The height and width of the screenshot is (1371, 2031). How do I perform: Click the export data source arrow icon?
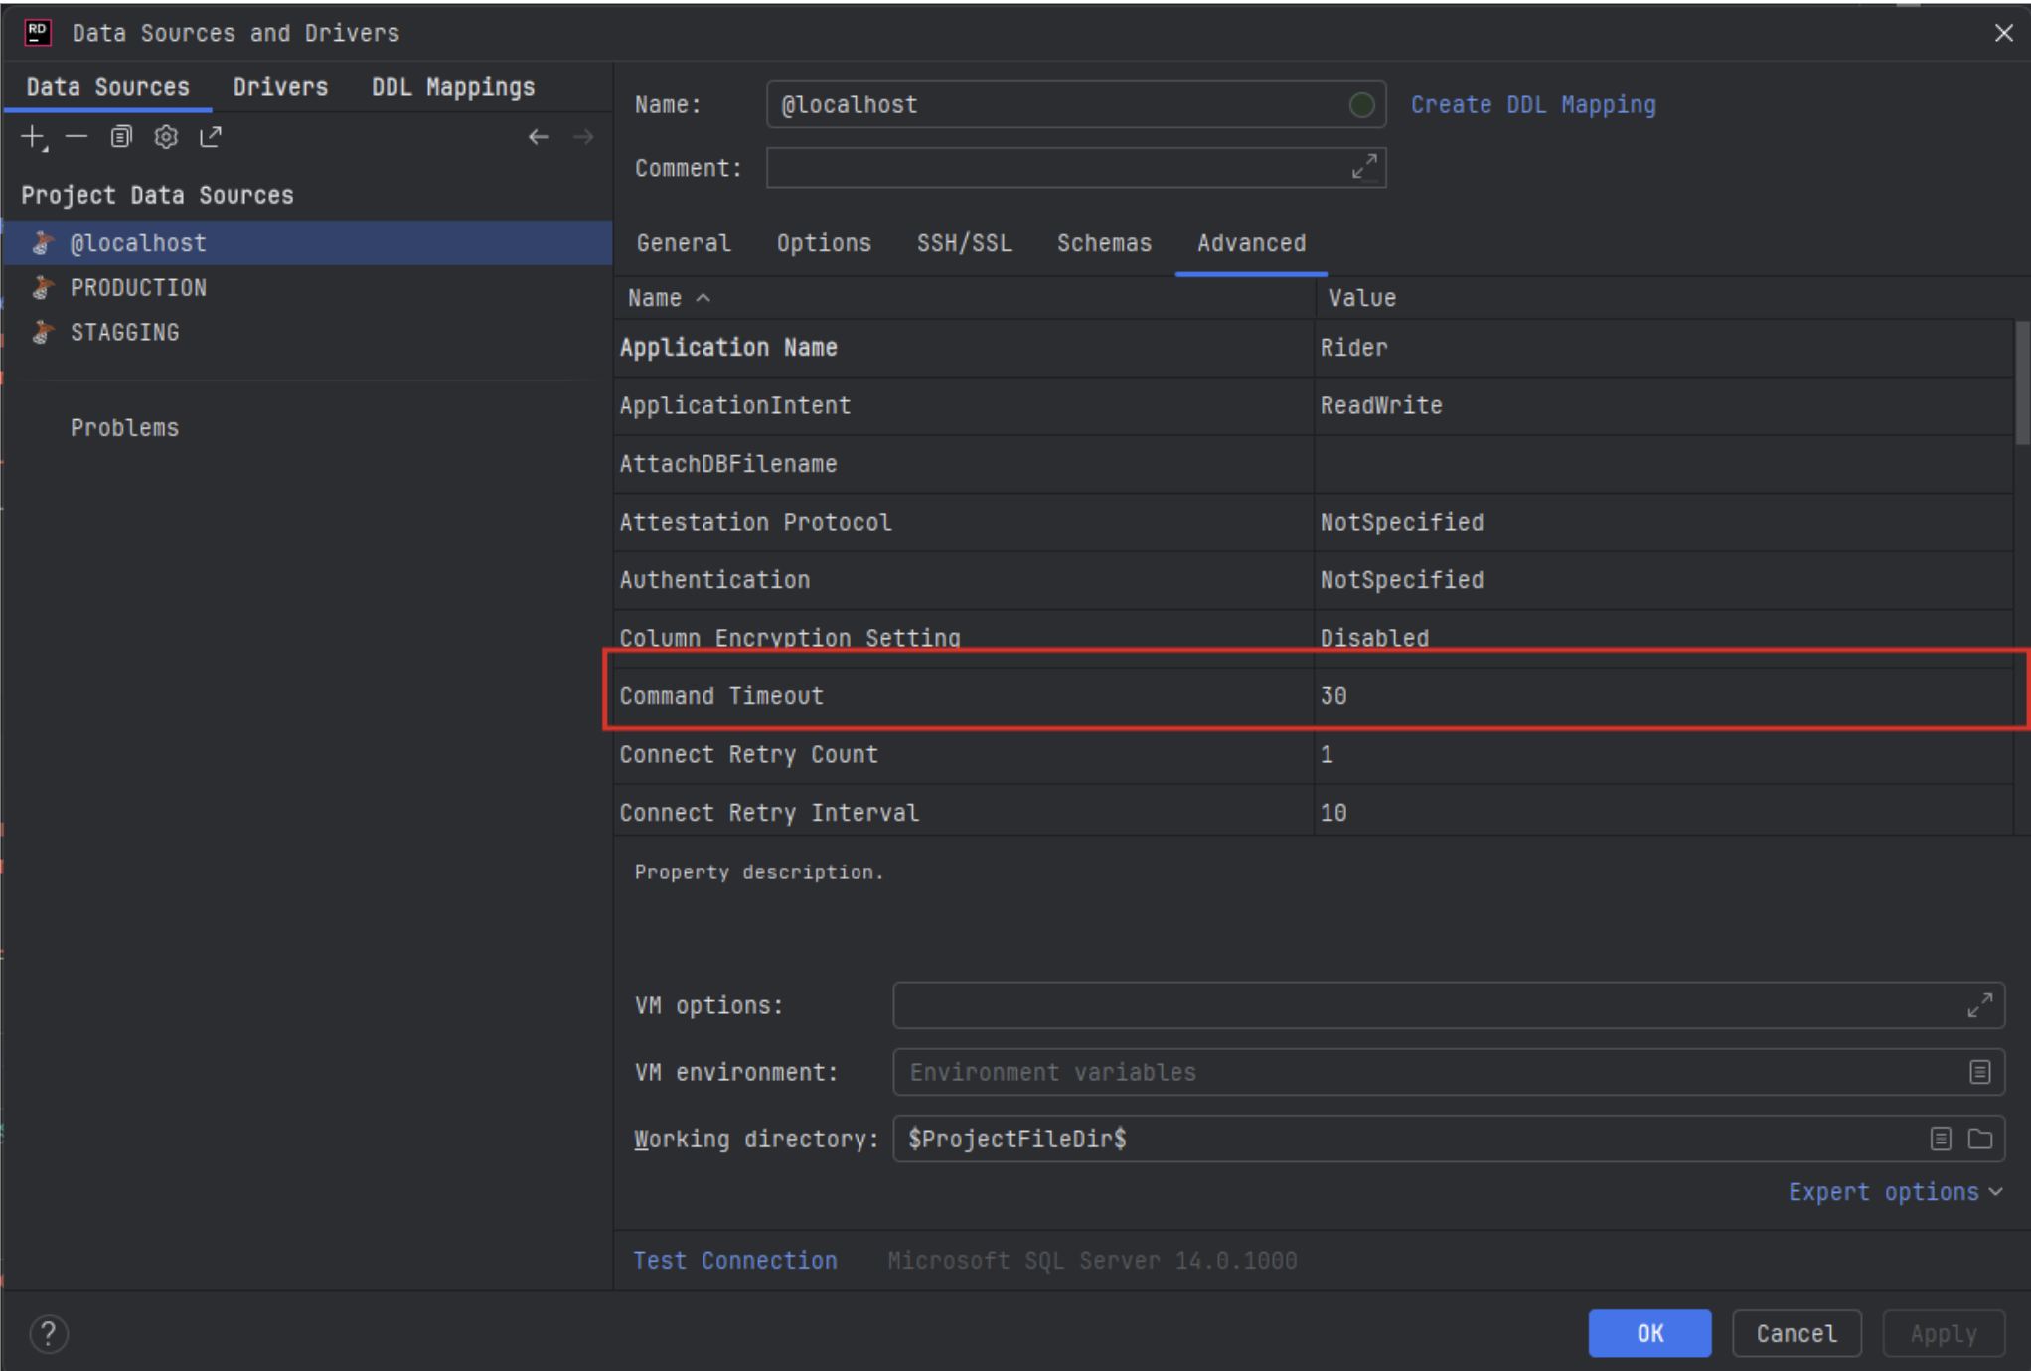(211, 137)
